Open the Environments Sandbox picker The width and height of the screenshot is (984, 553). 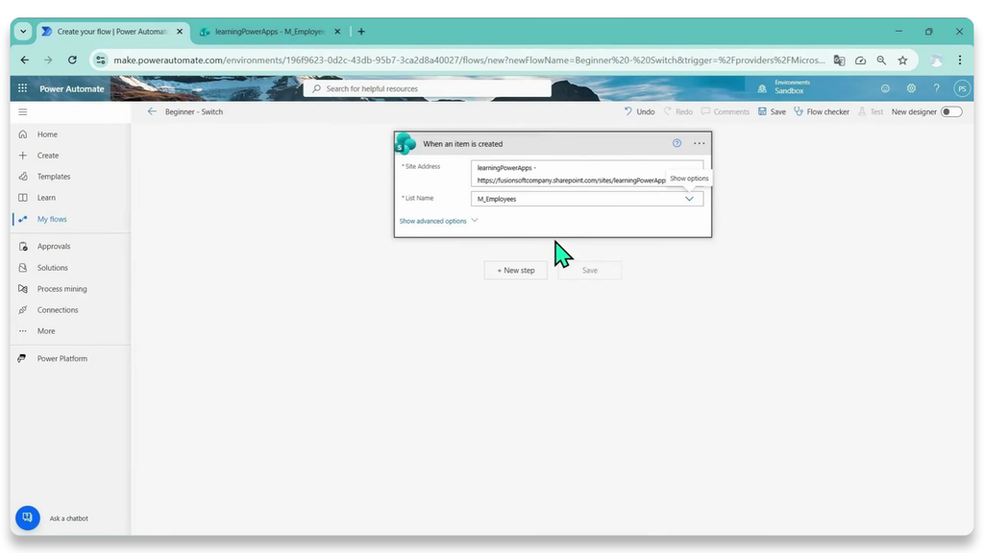click(x=784, y=87)
